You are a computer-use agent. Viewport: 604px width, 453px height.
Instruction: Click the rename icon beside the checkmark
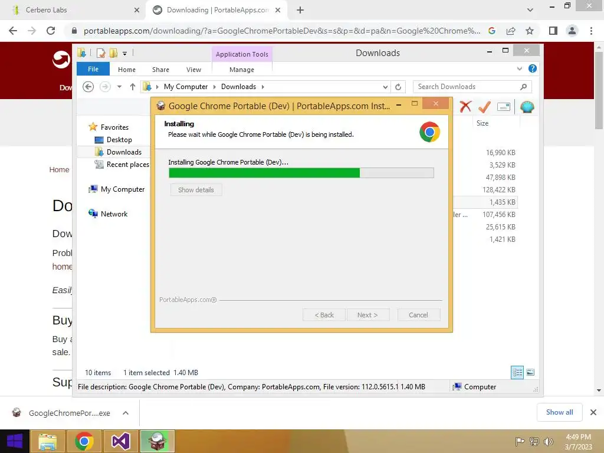pos(504,107)
